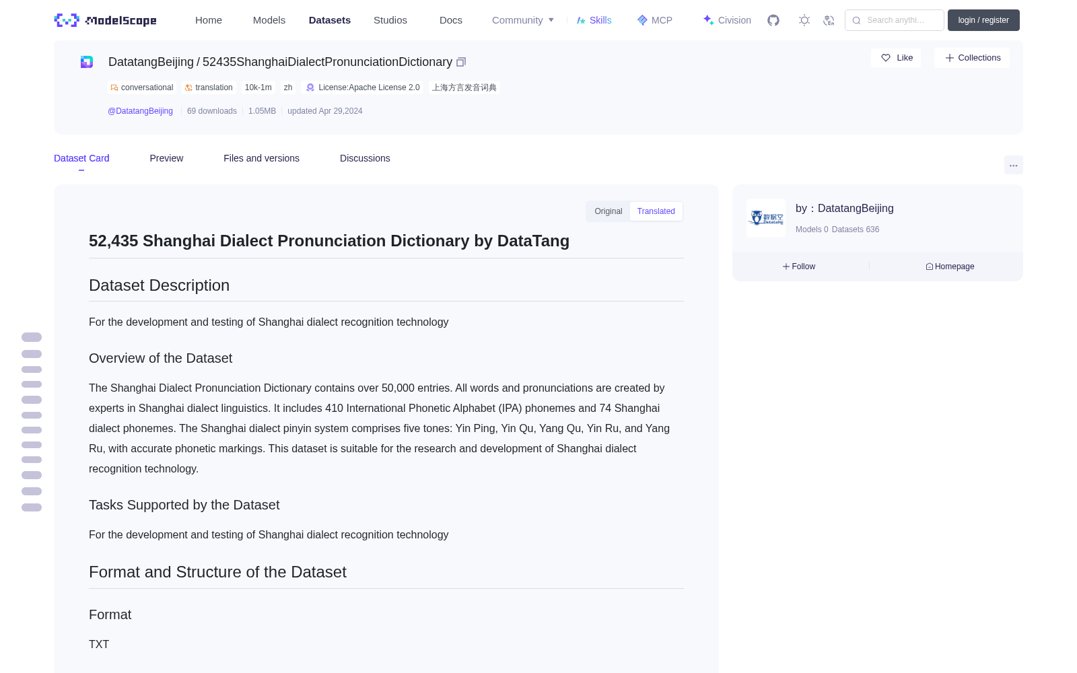Click the Apache License 2.0 tag

(x=363, y=87)
